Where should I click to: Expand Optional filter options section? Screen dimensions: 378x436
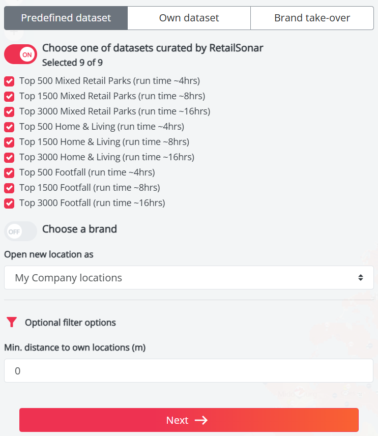tap(70, 323)
